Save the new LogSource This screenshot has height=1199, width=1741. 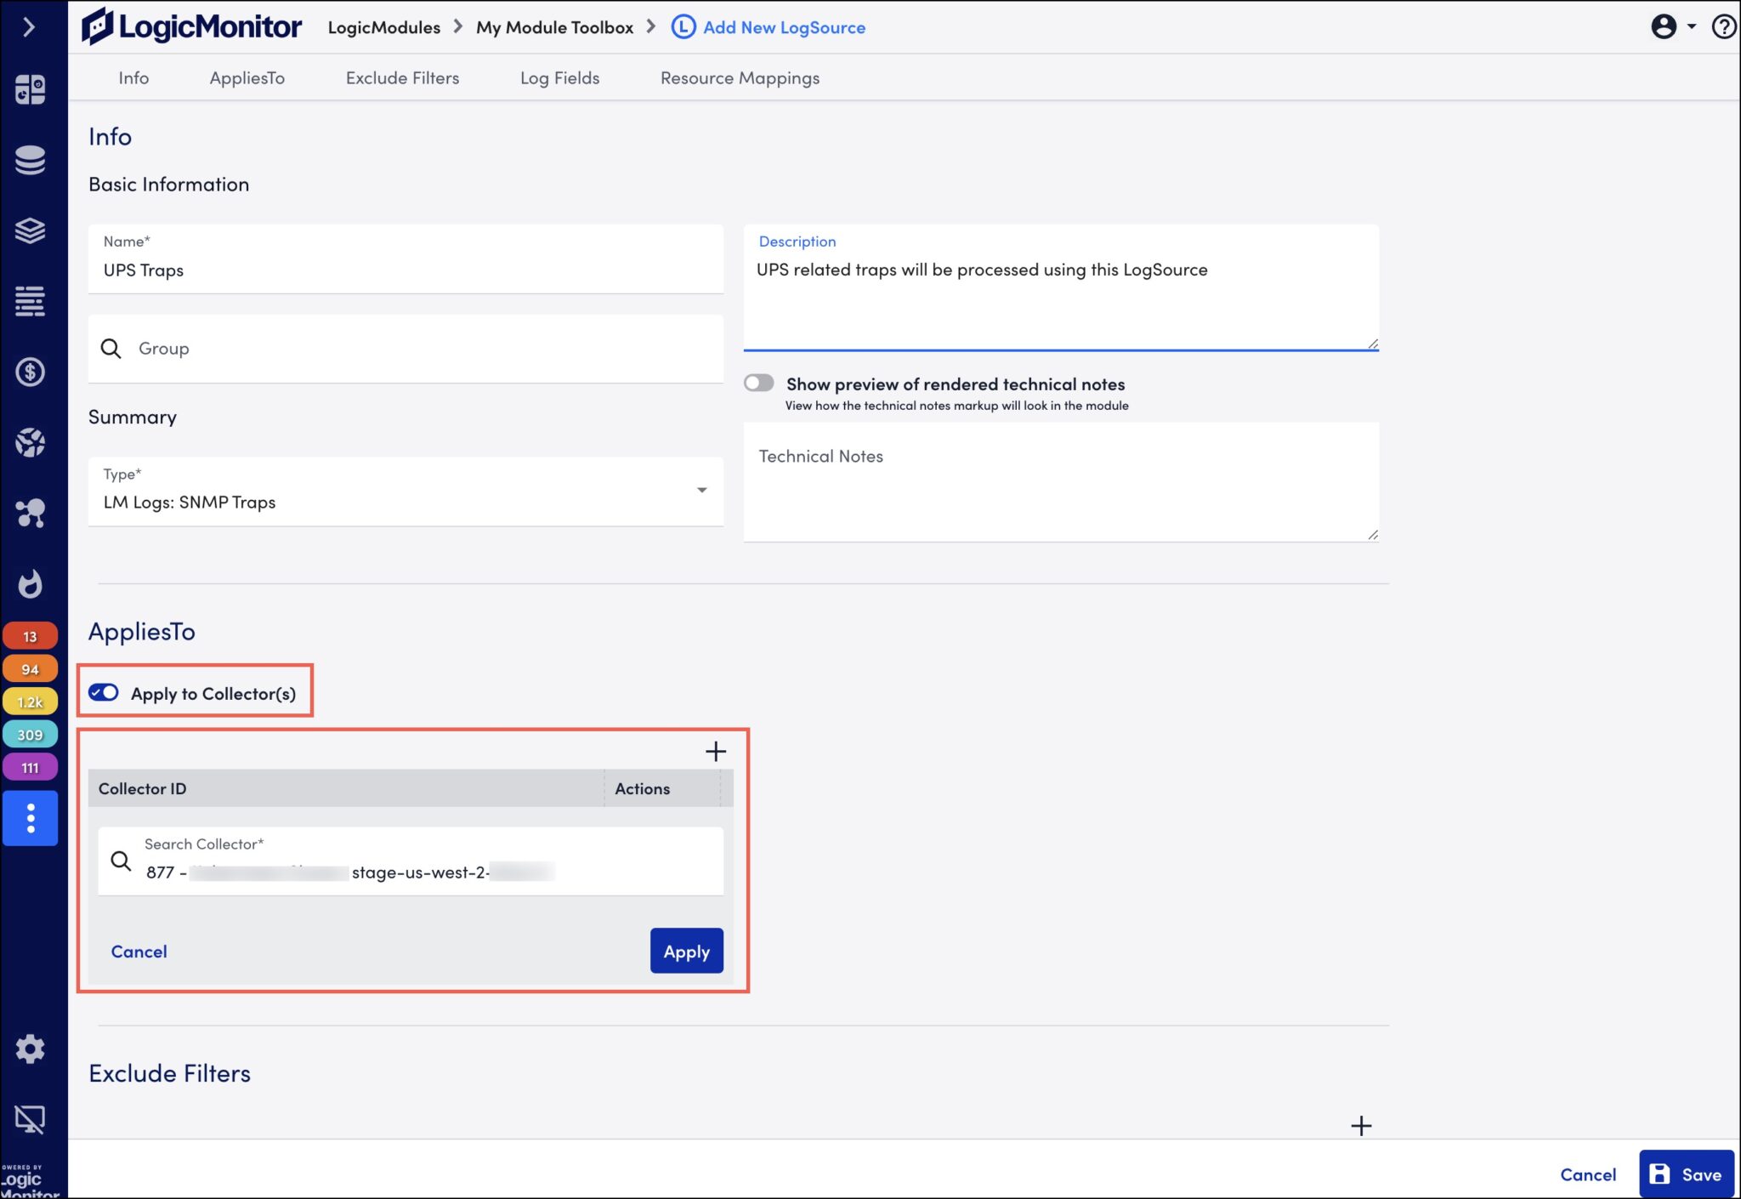pos(1687,1173)
